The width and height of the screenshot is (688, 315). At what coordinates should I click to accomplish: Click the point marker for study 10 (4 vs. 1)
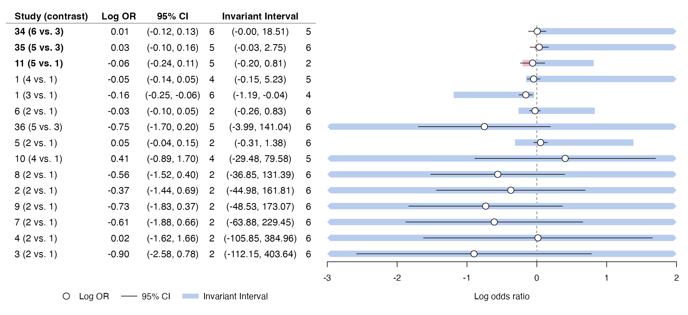click(565, 158)
